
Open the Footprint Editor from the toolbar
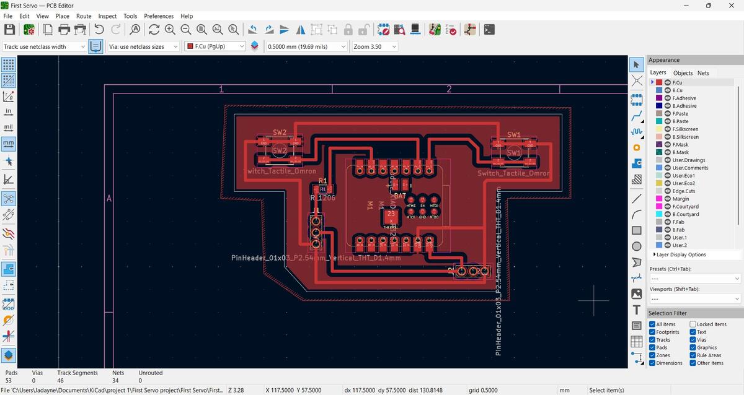pos(383,29)
